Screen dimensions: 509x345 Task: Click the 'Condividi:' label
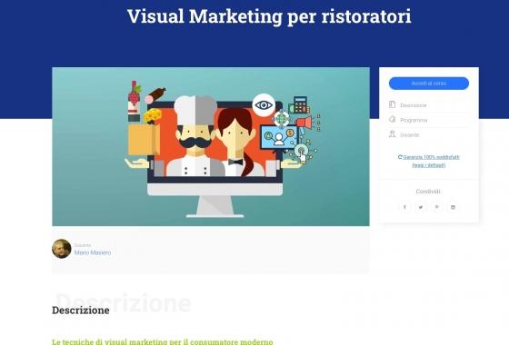pyautogui.click(x=428, y=192)
